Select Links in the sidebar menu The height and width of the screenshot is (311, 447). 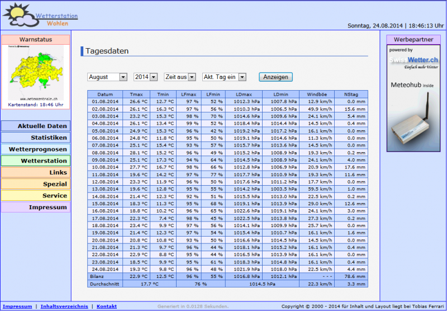tap(36, 172)
